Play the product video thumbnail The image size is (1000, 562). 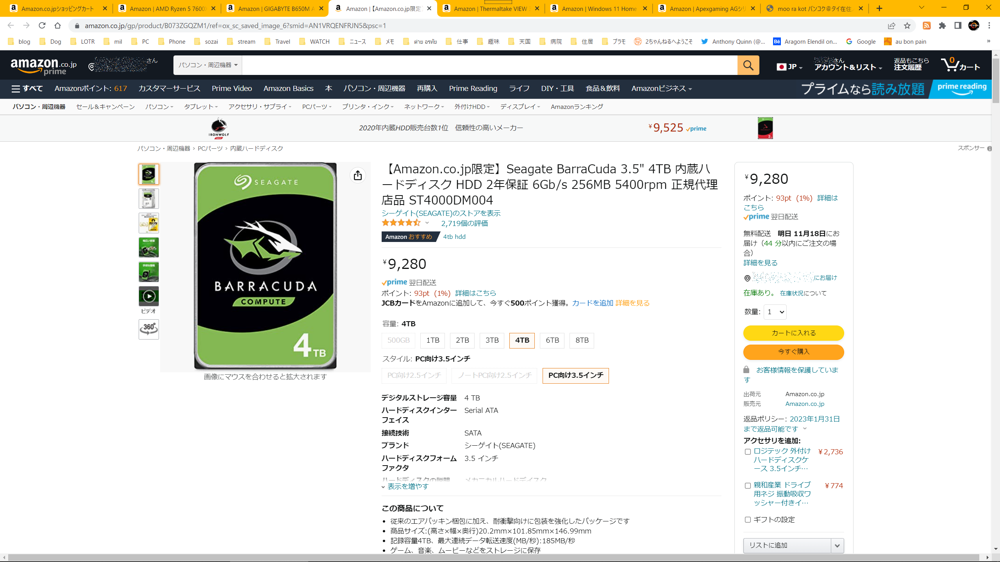click(x=149, y=296)
